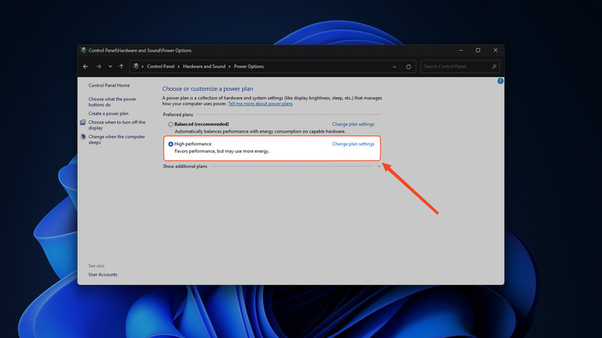
Task: Select the Balanced (recommended) power plan
Action: 171,124
